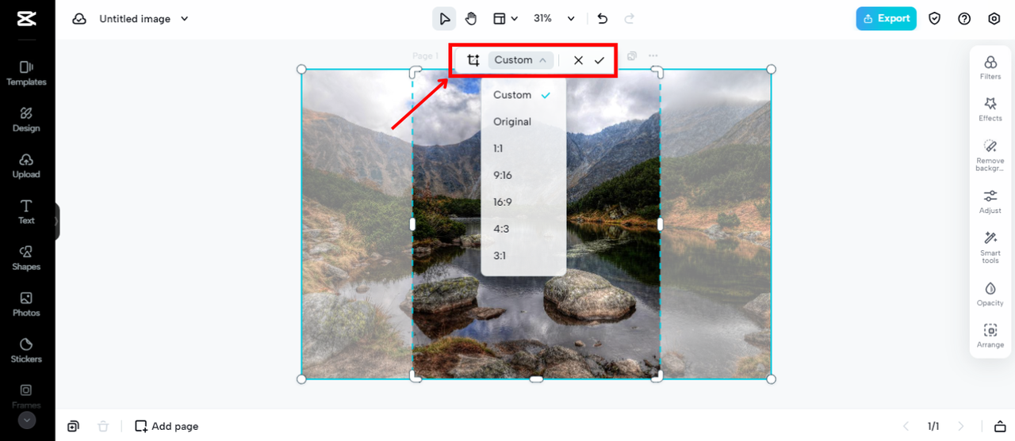The height and width of the screenshot is (441, 1015).
Task: Open Smart tools
Action: 990,248
